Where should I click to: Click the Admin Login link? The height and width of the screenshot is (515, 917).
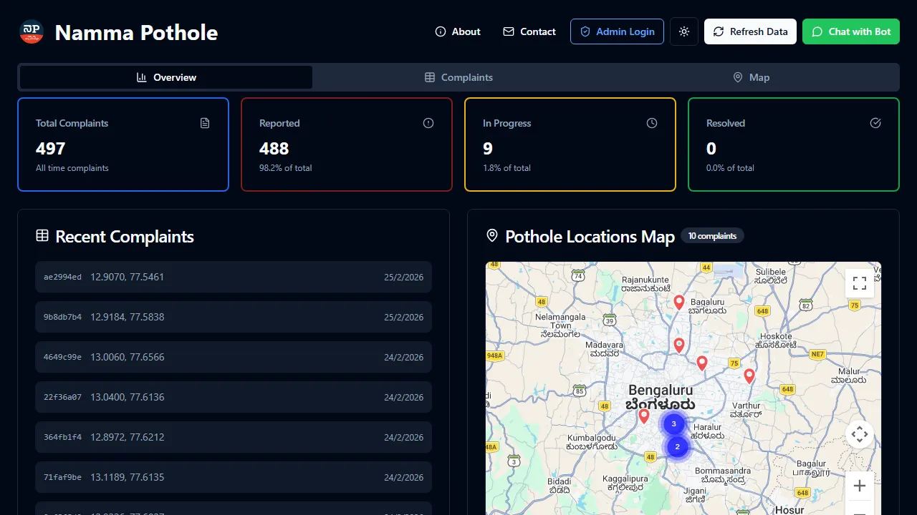pos(617,31)
